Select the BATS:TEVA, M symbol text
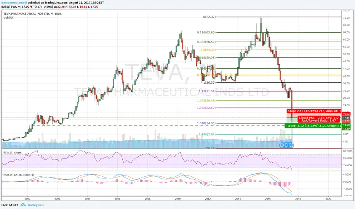Screen dimensions: 355x209 pyautogui.click(x=11, y=7)
